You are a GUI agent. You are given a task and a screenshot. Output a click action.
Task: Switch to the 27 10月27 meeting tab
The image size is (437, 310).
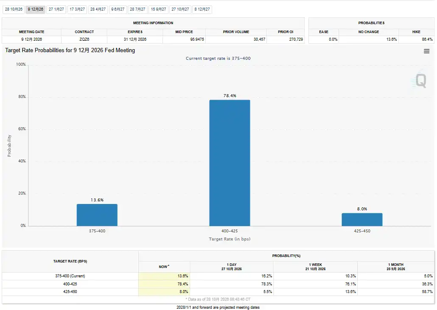click(180, 9)
